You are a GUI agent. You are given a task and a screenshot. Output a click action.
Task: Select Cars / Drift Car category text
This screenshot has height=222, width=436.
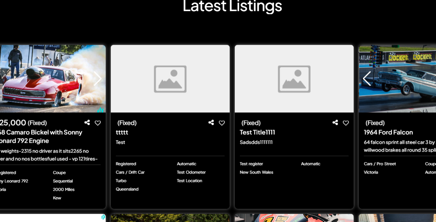[130, 172]
